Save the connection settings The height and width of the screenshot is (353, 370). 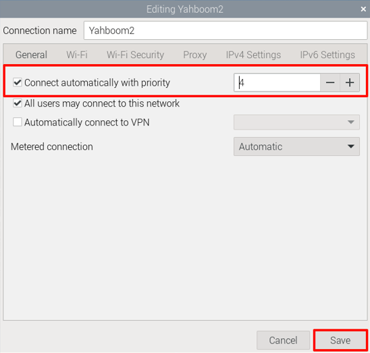pos(340,340)
